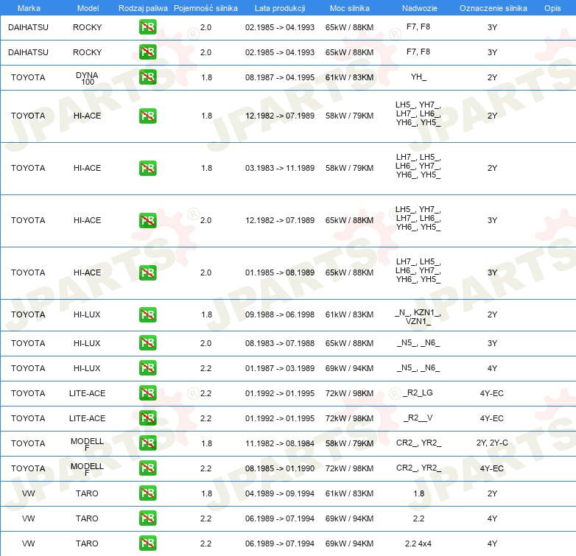Click the Oznaczenie silnika column header
The width and height of the screenshot is (576, 556).
click(494, 8)
